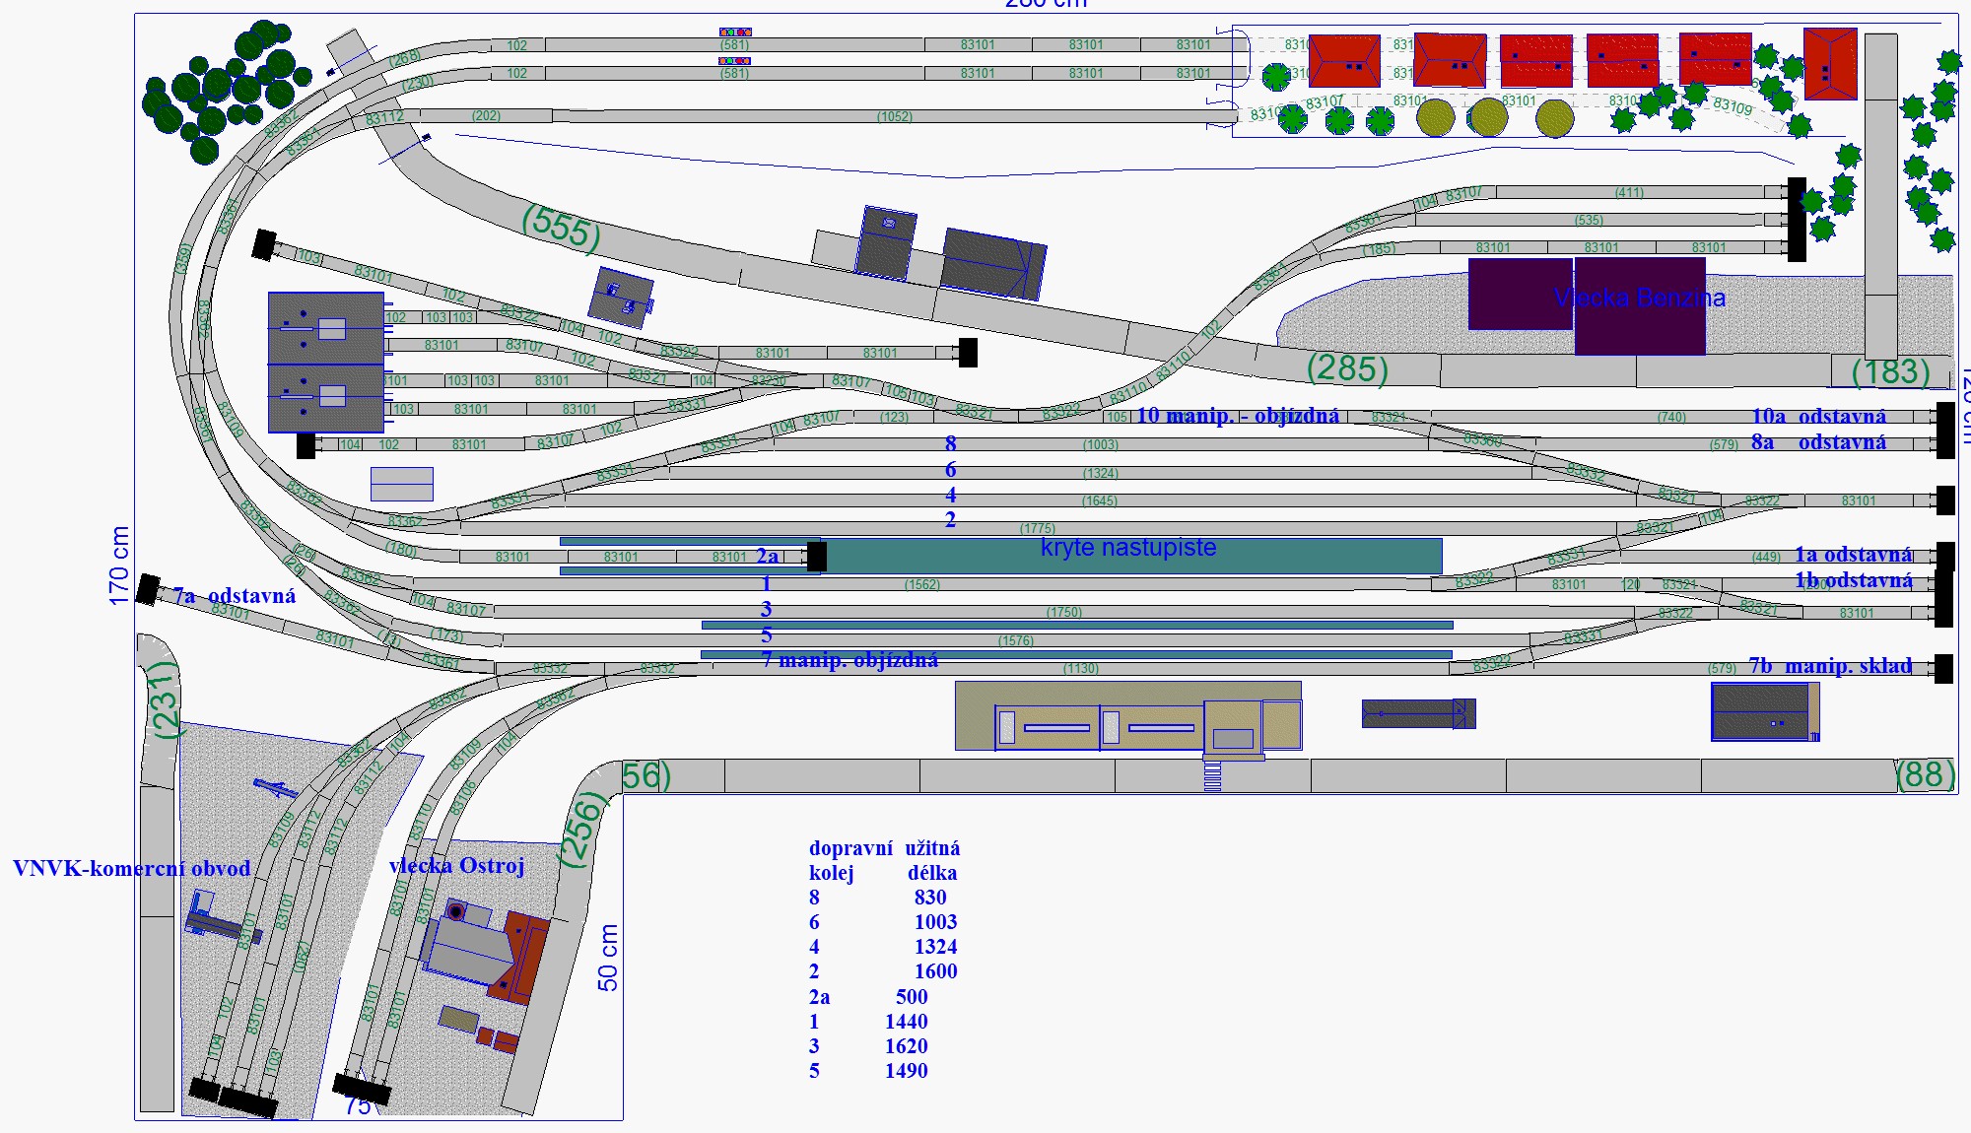1971x1133 pixels.
Task: Select the (1750) length marker on track 3
Action: coord(1063,612)
